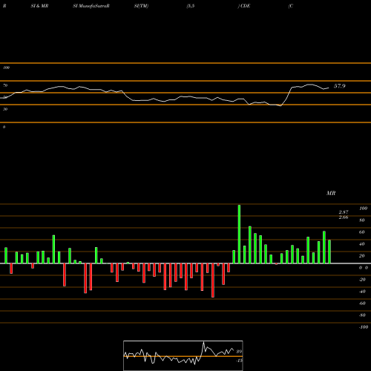The width and height of the screenshot is (371, 371).
Task: Click the -15 value in mini chart
Action: (239, 361)
